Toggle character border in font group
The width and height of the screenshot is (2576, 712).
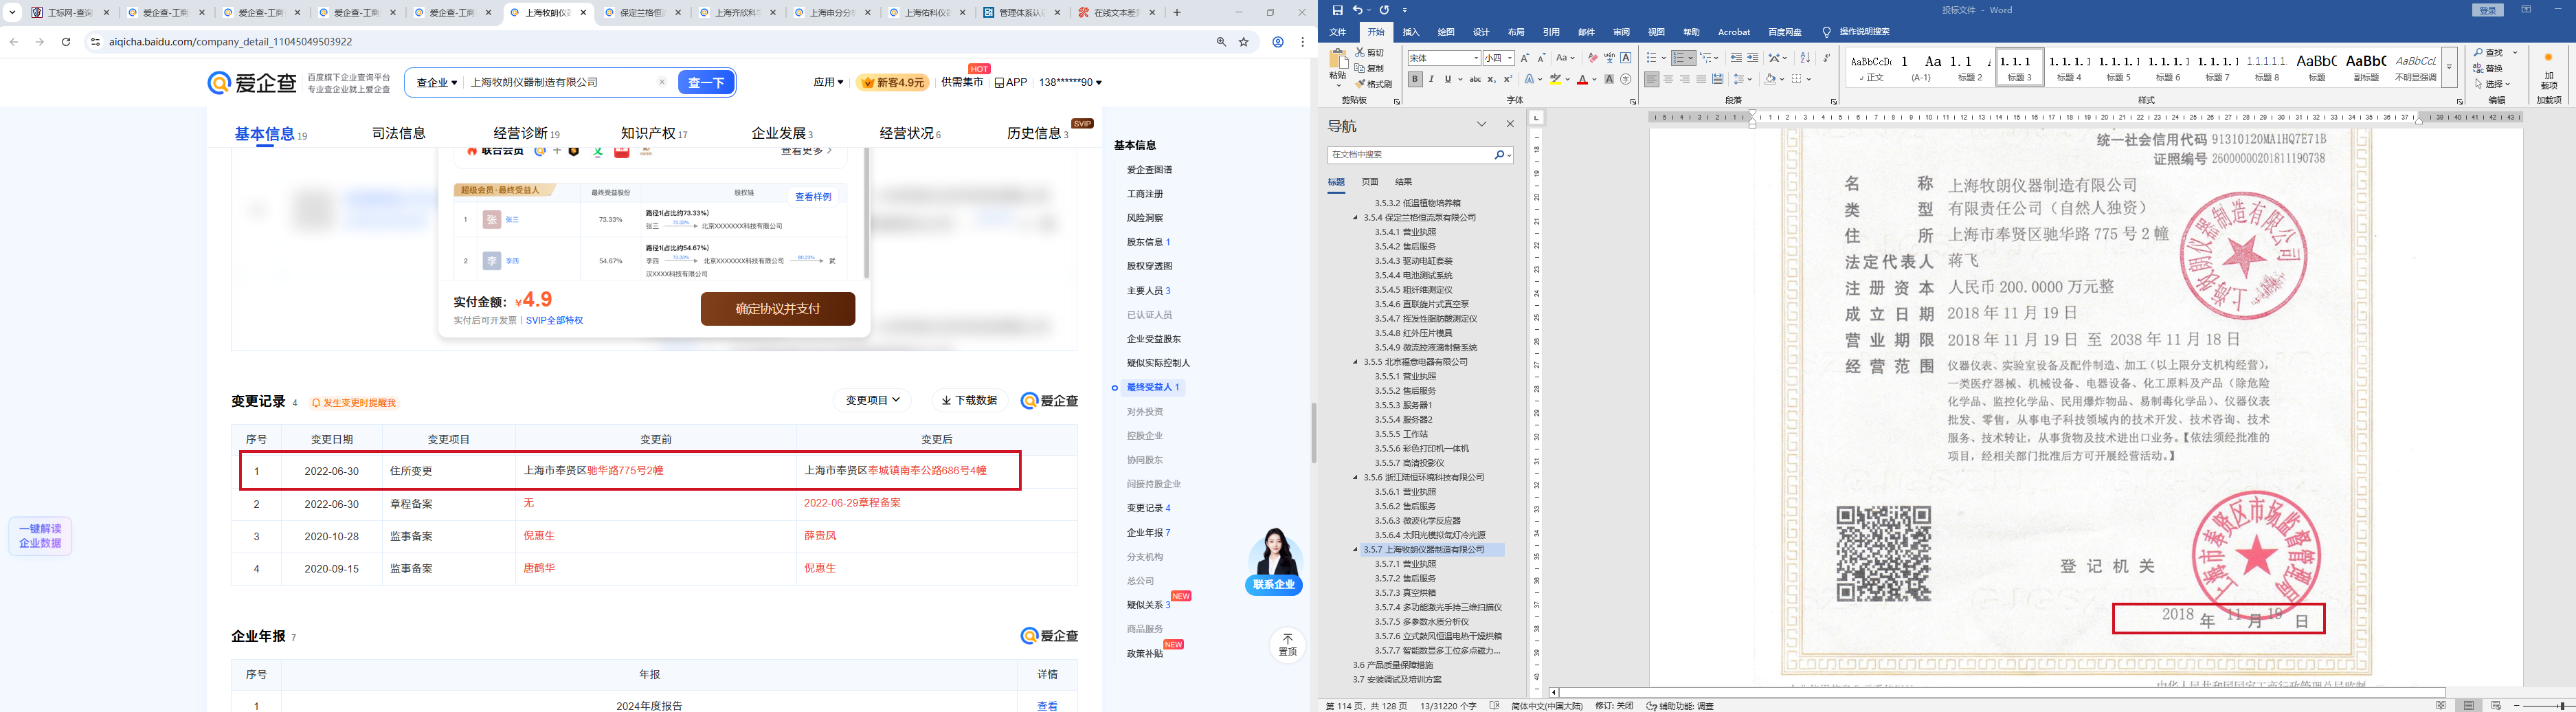pos(1626,58)
